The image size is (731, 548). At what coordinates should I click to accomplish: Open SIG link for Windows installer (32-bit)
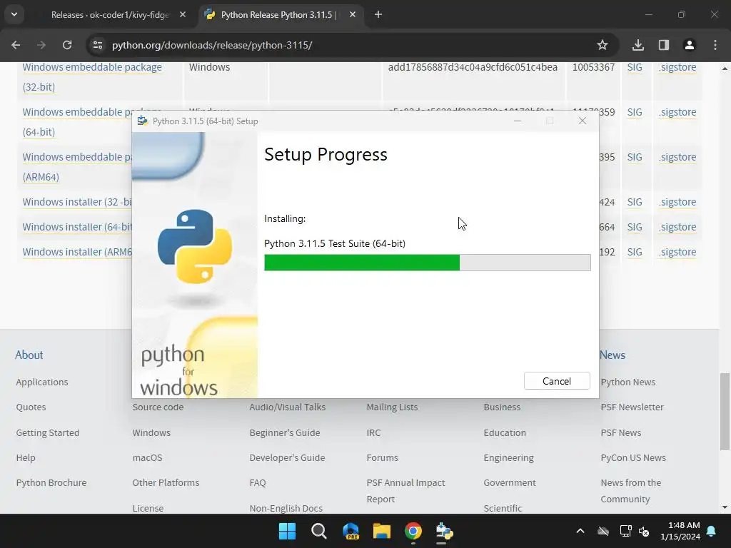click(x=635, y=202)
